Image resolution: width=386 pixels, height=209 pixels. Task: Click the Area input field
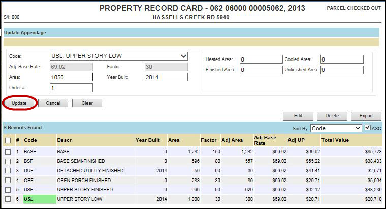(71, 77)
